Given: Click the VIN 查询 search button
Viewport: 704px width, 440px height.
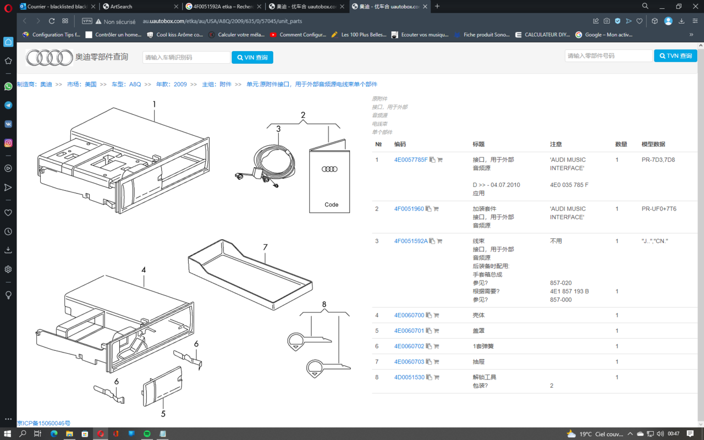Looking at the screenshot, I should click(252, 57).
